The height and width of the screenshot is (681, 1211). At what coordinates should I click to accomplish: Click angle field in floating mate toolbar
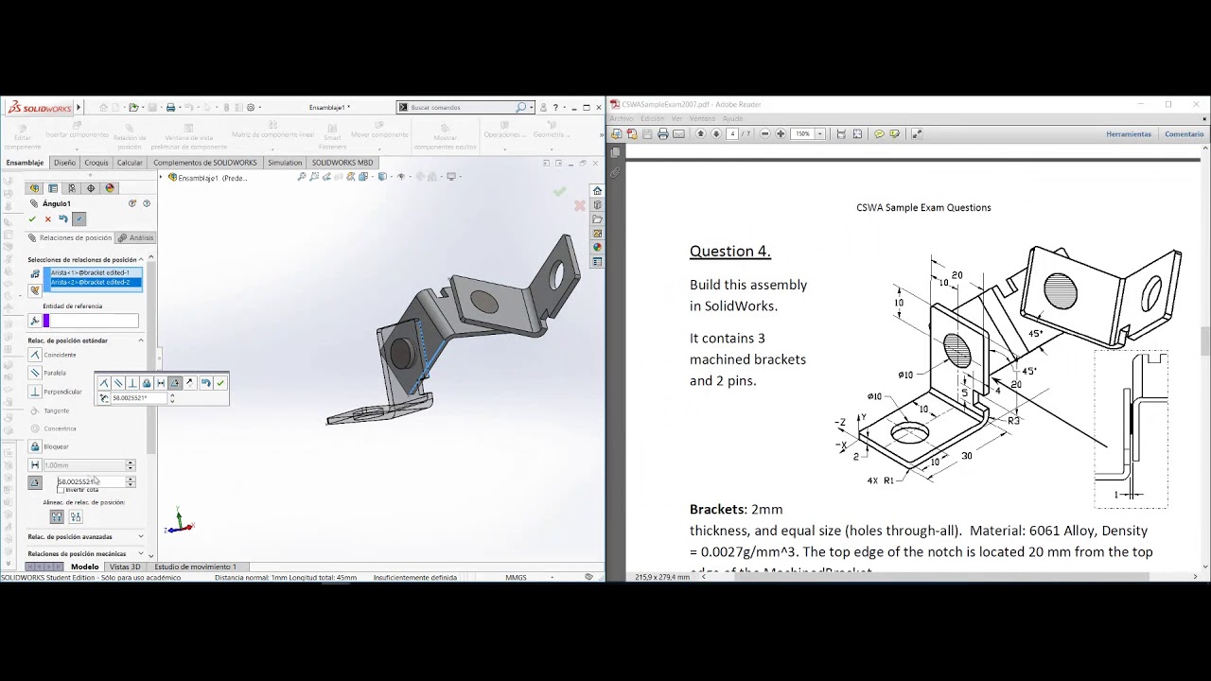click(x=139, y=398)
